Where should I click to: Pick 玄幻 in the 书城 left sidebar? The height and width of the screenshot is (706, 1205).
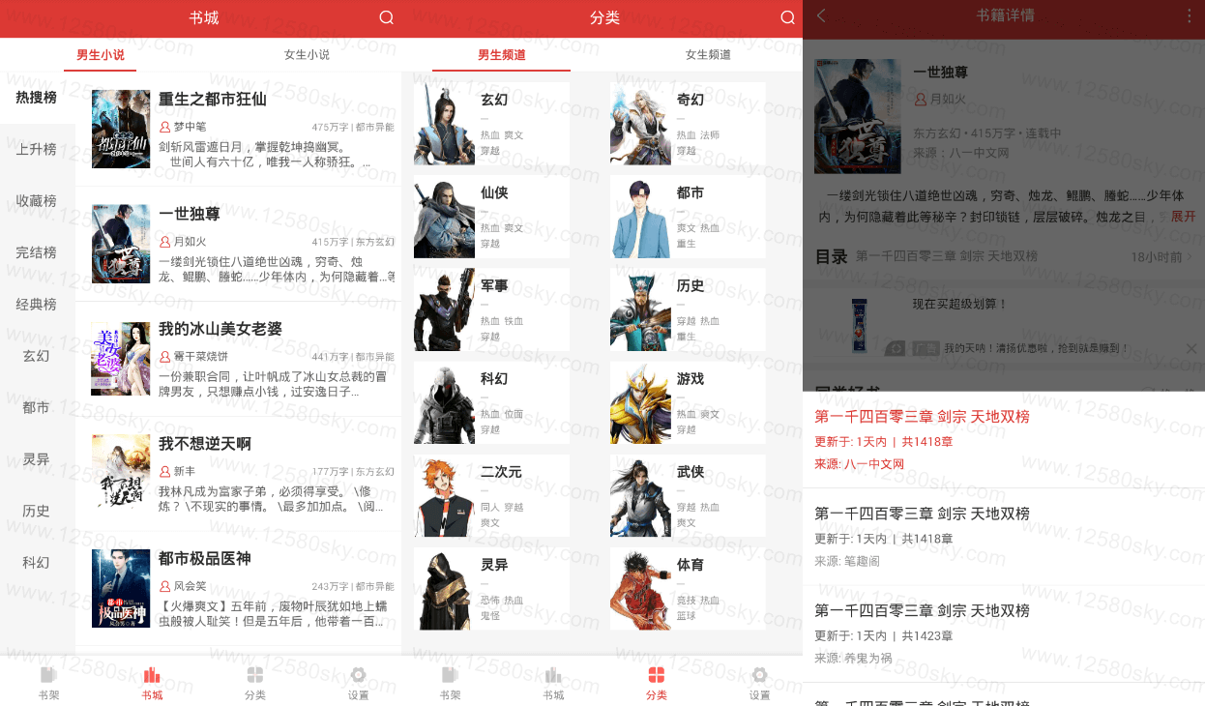[37, 356]
